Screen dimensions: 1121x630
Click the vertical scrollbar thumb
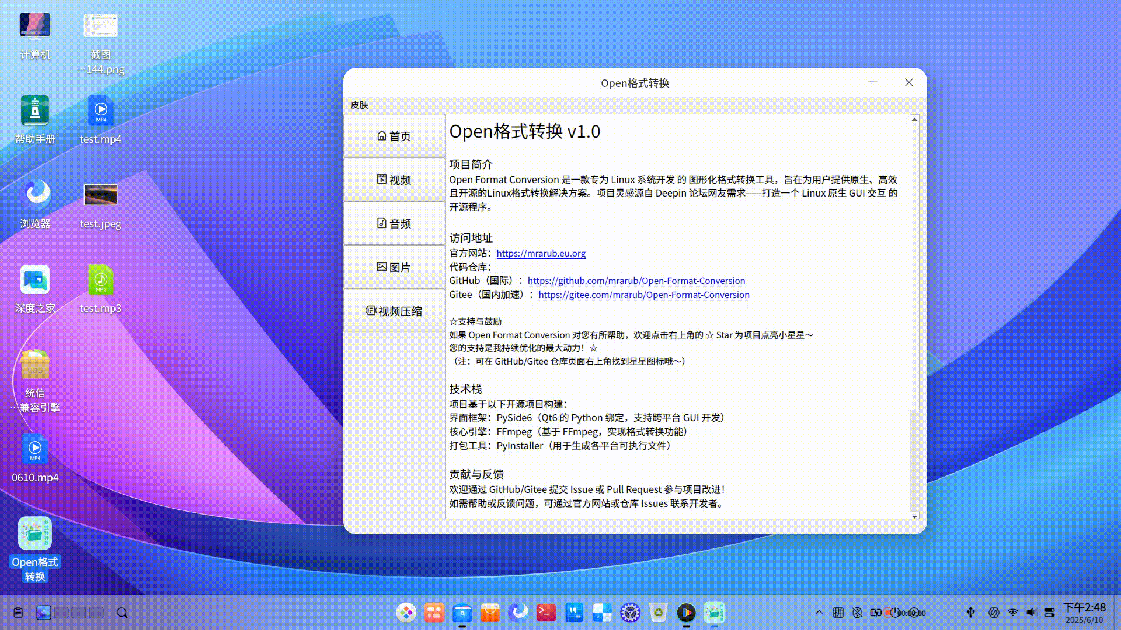(x=914, y=266)
